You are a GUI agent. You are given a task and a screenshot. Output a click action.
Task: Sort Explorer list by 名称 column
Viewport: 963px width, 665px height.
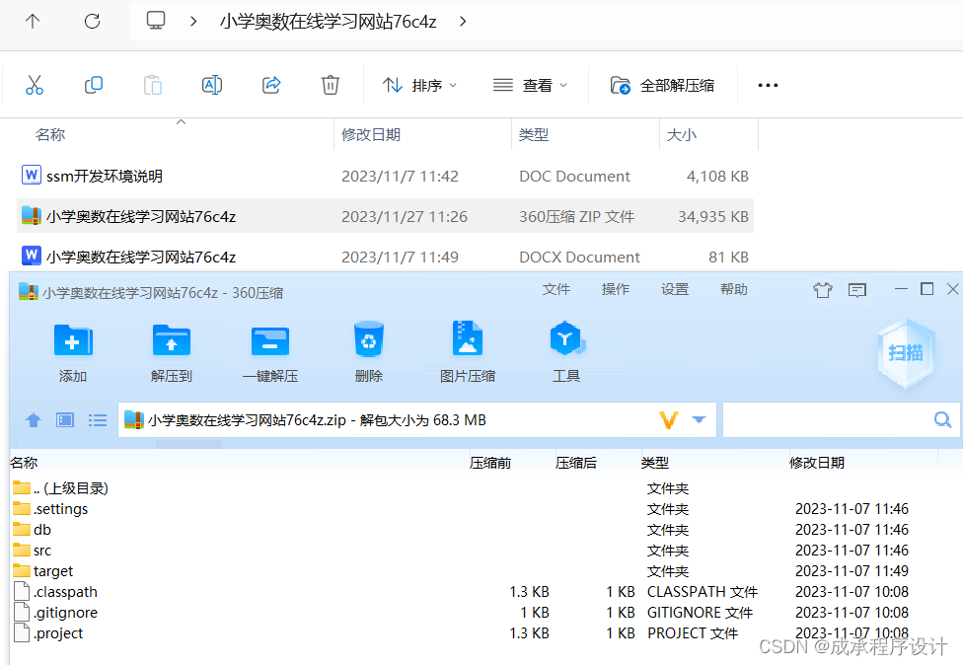50,134
